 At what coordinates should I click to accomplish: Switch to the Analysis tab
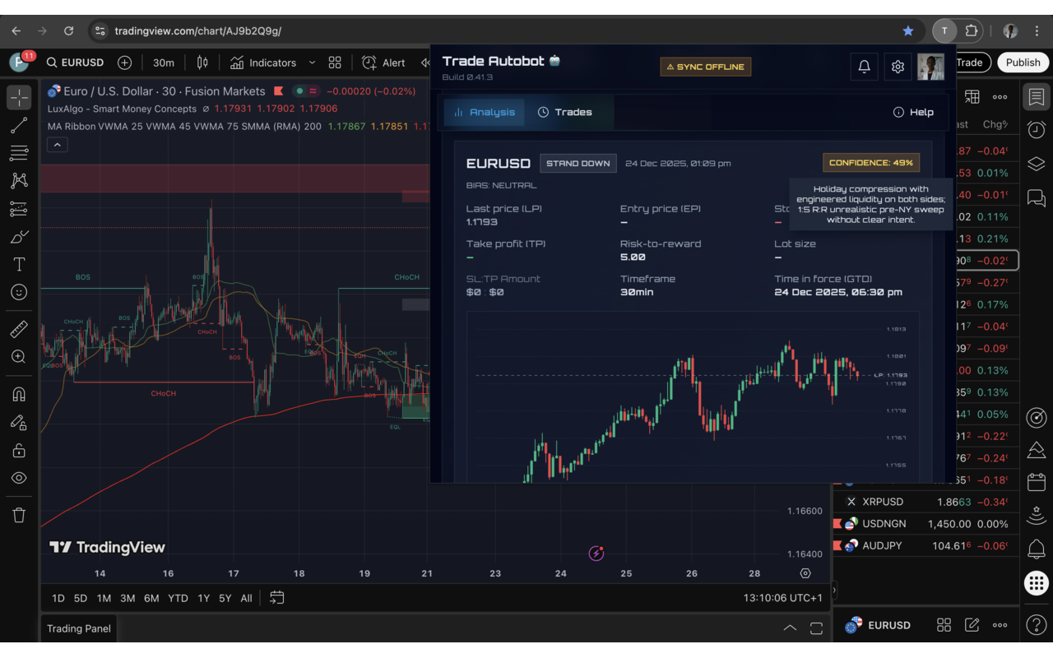[484, 112]
